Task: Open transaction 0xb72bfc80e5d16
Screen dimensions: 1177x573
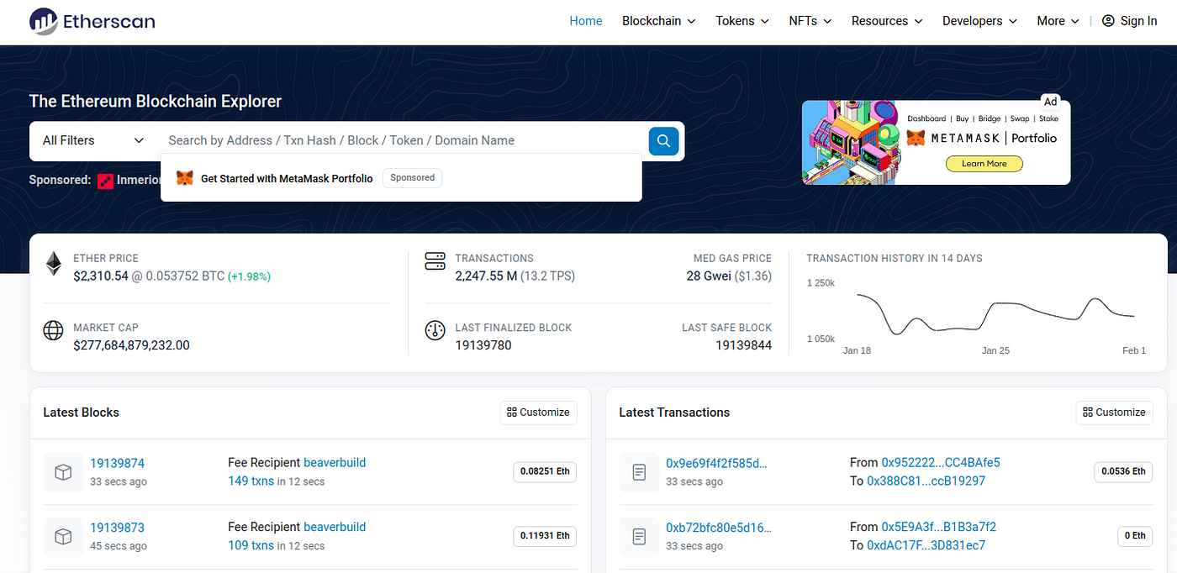Action: pyautogui.click(x=719, y=528)
